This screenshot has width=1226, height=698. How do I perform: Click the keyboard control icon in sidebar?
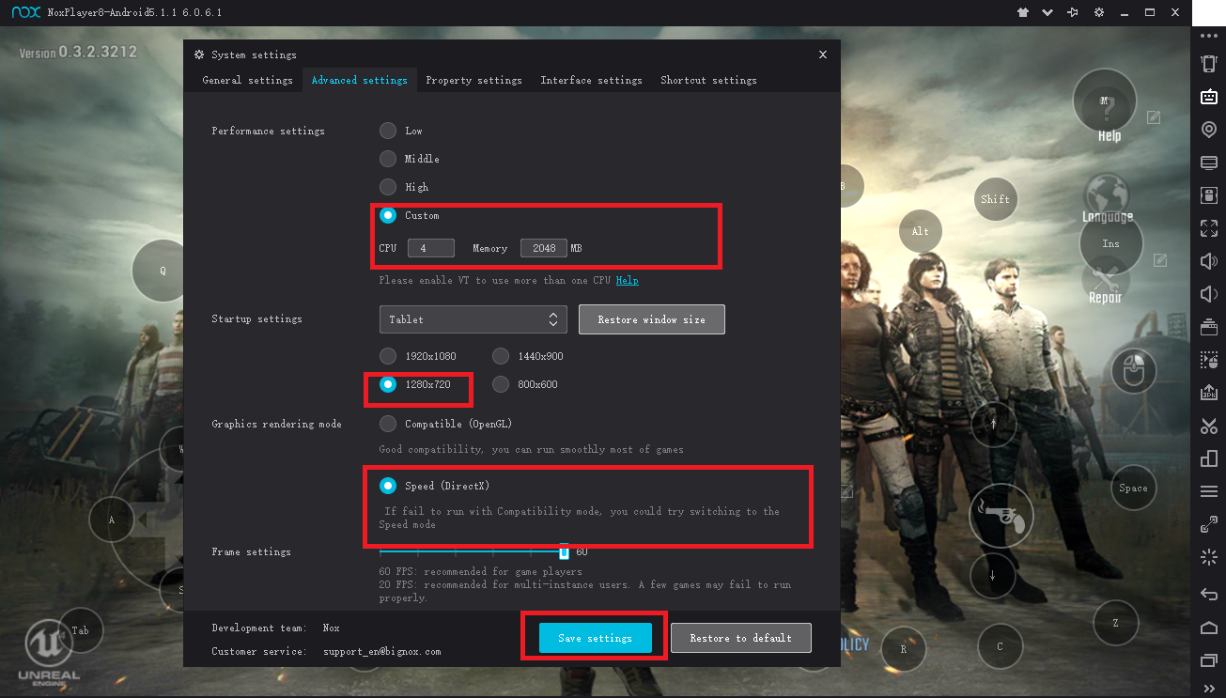[1209, 97]
